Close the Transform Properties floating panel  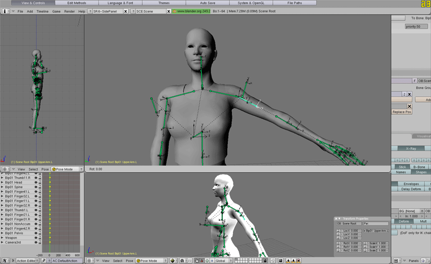[x=336, y=219]
